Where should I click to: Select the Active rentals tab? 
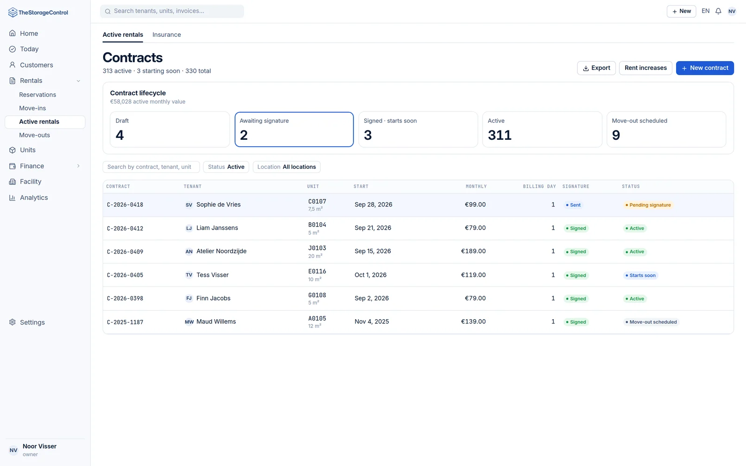tap(123, 35)
